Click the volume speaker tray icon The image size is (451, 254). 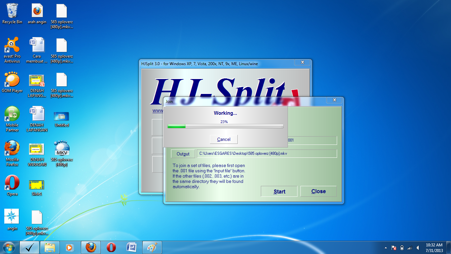pos(418,248)
